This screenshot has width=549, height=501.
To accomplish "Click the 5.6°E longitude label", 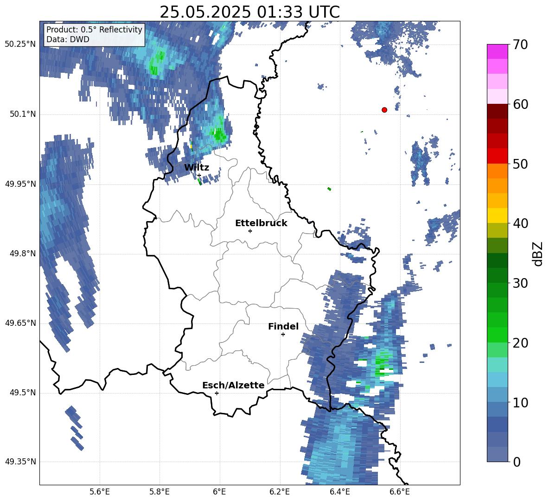I will 100,492.
